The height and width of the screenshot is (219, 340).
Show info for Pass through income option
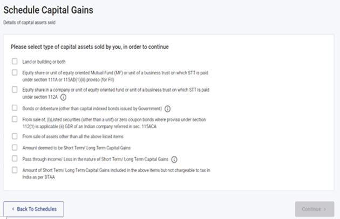click(174, 159)
